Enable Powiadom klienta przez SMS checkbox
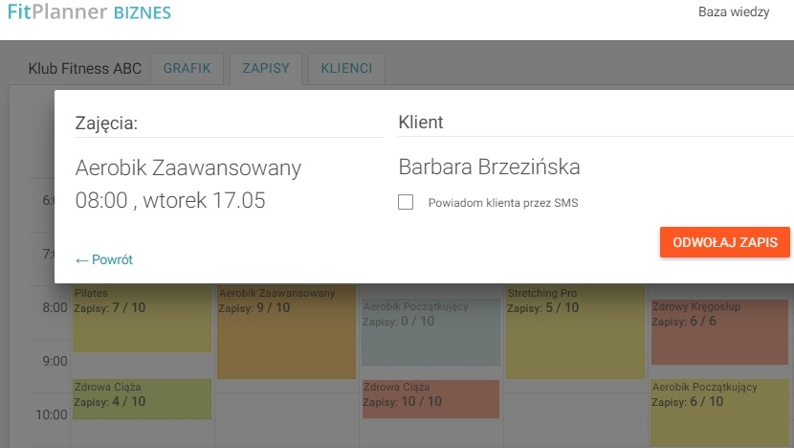Screen dimensions: 794x448 coord(406,203)
